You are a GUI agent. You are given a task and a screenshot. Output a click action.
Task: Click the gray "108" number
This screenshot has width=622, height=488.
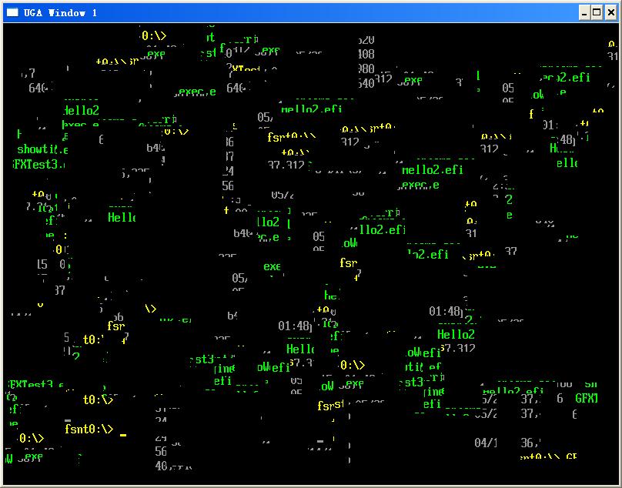[366, 54]
